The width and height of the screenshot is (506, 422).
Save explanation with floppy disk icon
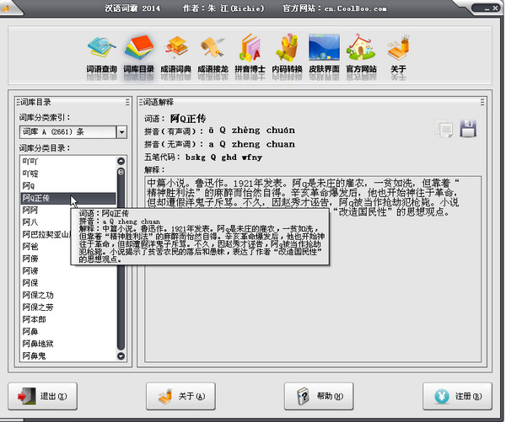[468, 128]
